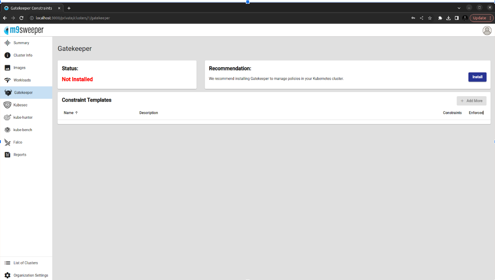This screenshot has width=495, height=280.
Task: Click the Workloads icon in sidebar
Action: click(7, 80)
